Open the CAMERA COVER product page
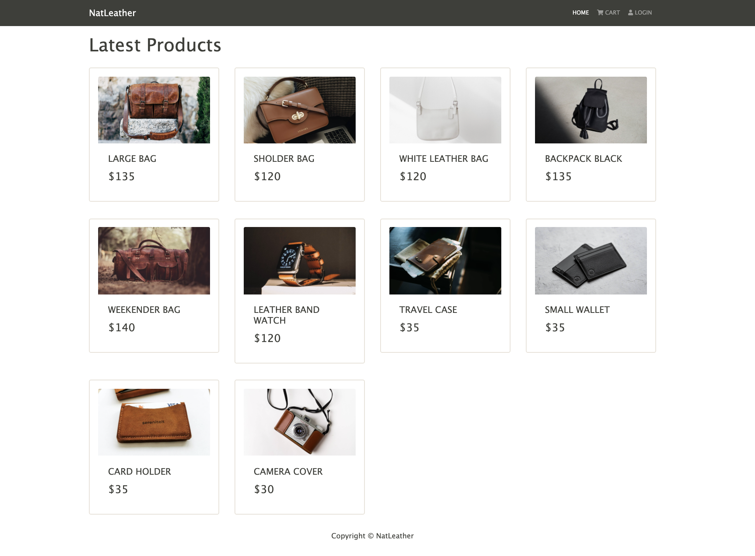The height and width of the screenshot is (556, 755). click(288, 472)
